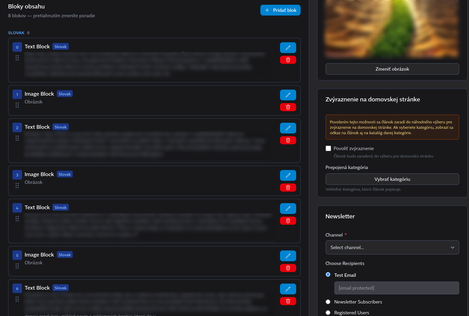
Task: Select the Test Email radio option
Action: 328,275
